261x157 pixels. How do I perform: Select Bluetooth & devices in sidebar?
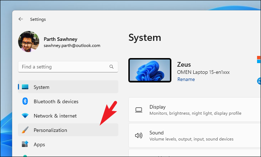[68, 101]
